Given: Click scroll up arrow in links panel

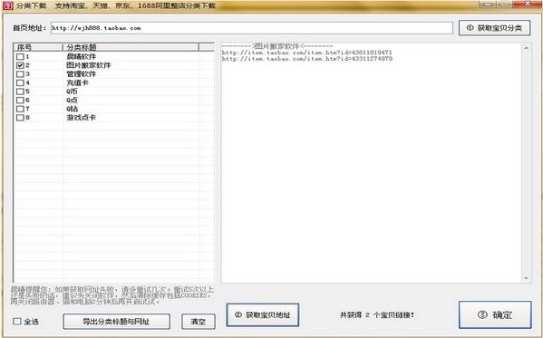Looking at the screenshot, I should [527, 48].
